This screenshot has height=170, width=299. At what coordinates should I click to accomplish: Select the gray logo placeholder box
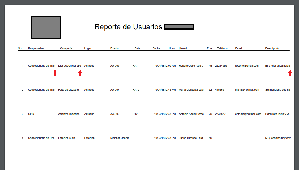(46, 27)
